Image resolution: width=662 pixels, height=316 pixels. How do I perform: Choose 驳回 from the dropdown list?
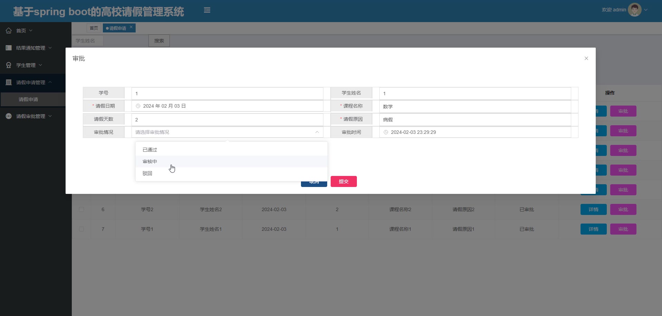[231, 173]
